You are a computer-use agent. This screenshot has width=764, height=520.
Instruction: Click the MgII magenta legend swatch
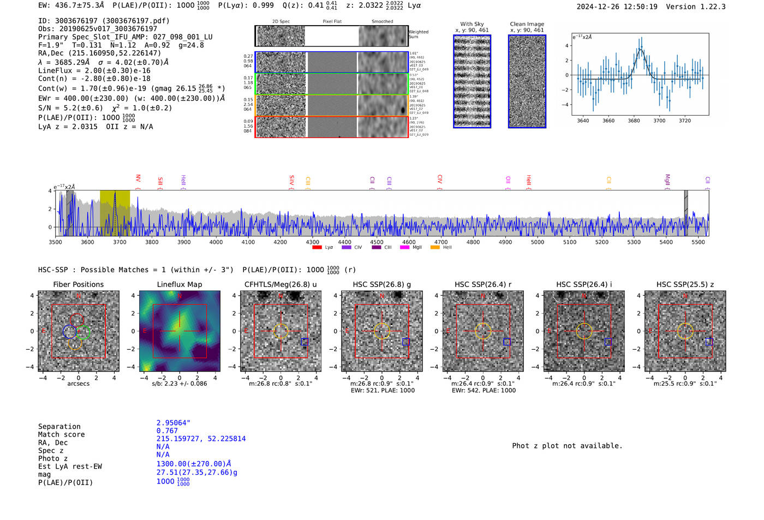tap(404, 247)
